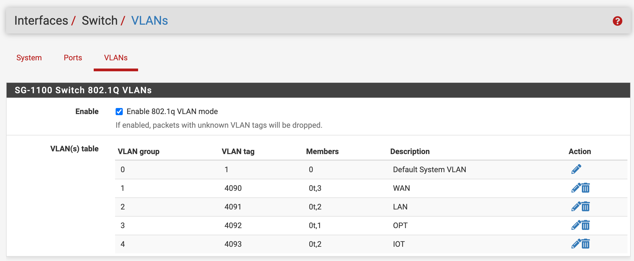Open the red help question mark icon
Image resolution: width=634 pixels, height=261 pixels.
click(x=617, y=21)
